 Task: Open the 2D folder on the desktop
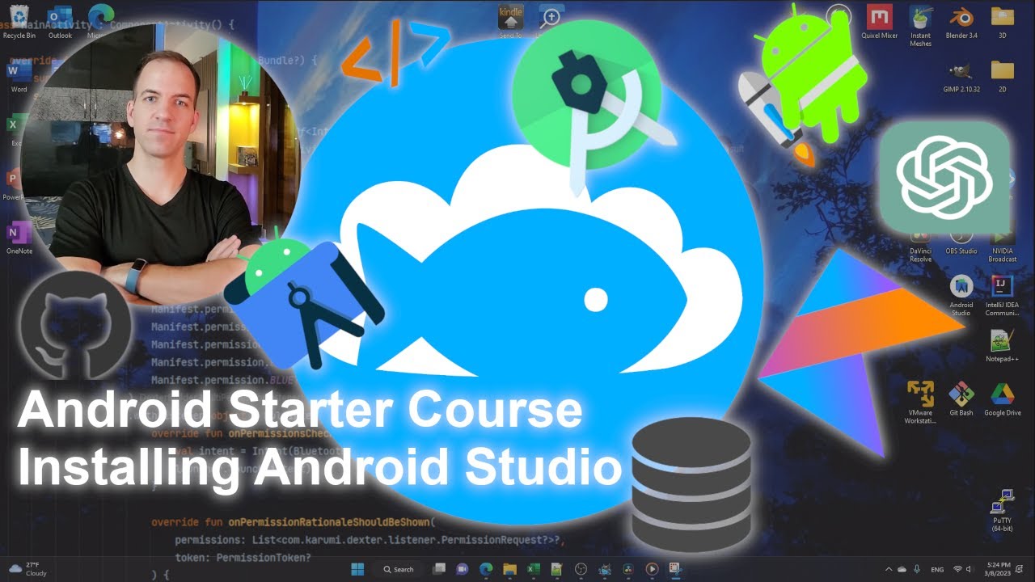point(1003,78)
